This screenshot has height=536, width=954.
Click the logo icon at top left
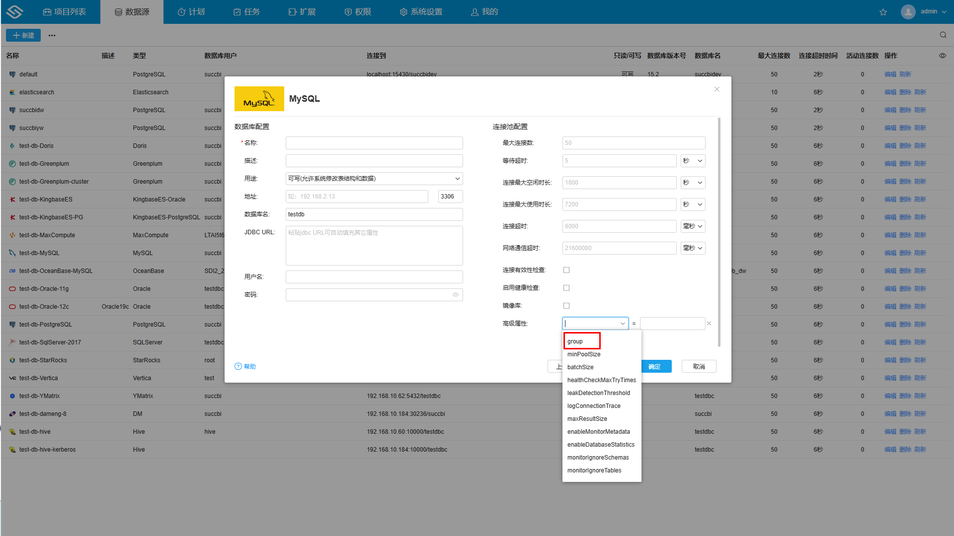click(14, 12)
